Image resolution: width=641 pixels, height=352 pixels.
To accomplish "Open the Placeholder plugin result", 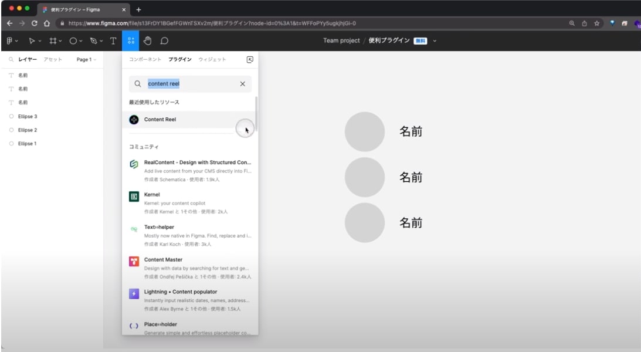I will coord(190,328).
